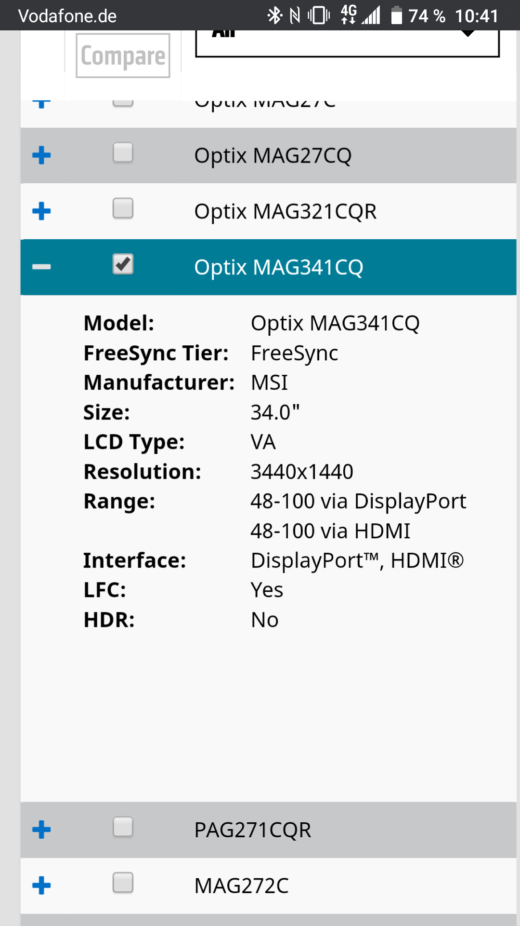Expand the Optix MAG27CQ row
This screenshot has width=520, height=926.
click(x=41, y=155)
